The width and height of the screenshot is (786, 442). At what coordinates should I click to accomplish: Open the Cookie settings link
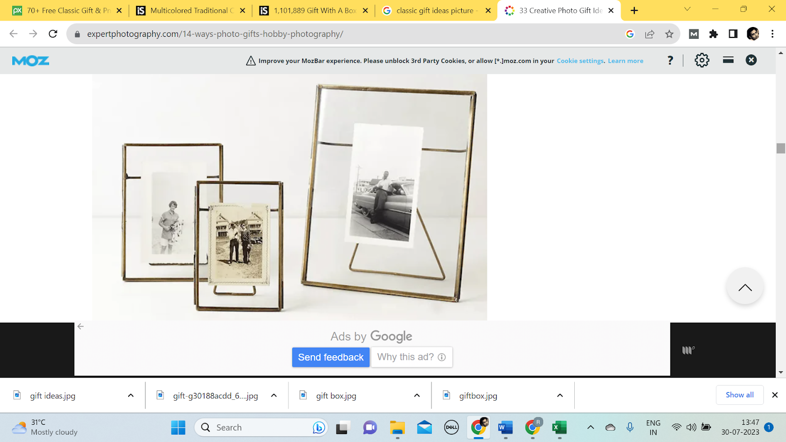coord(580,61)
